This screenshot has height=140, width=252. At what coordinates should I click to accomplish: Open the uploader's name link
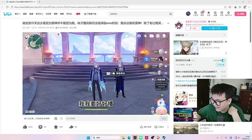pos(196,22)
